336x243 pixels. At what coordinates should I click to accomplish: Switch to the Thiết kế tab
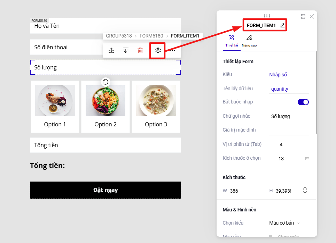click(232, 41)
